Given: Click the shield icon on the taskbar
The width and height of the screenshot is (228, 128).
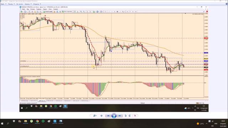Looking at the screenshot, I should 14,121.
